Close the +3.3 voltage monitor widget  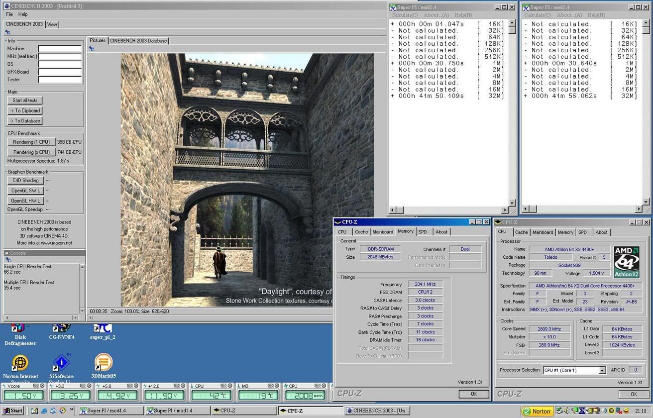pos(89,386)
